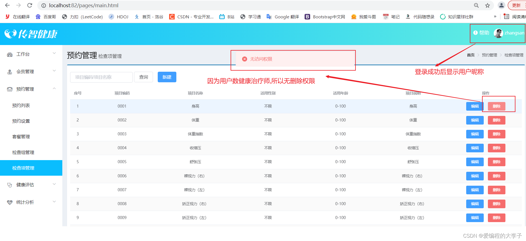Image resolution: width=526 pixels, height=241 pixels.
Task: Open the 力扣 (LeetCode) bookmark
Action: pyautogui.click(x=82, y=17)
